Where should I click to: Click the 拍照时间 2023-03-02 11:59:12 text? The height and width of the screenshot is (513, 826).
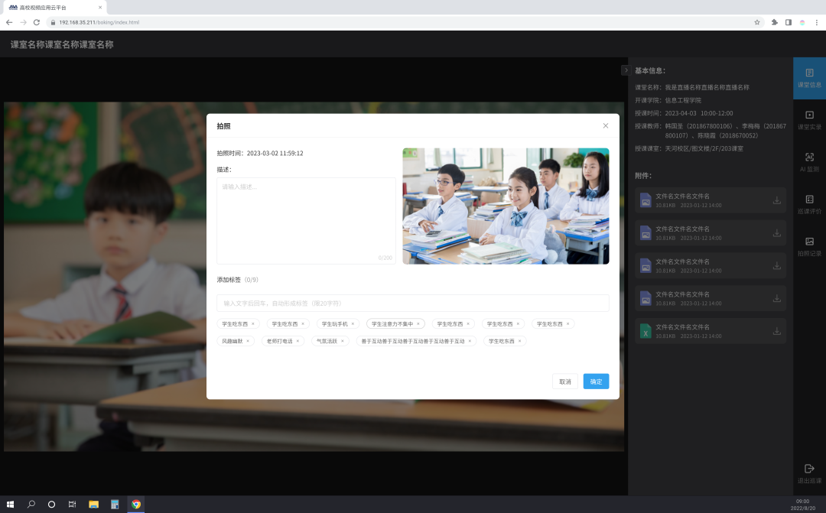260,153
